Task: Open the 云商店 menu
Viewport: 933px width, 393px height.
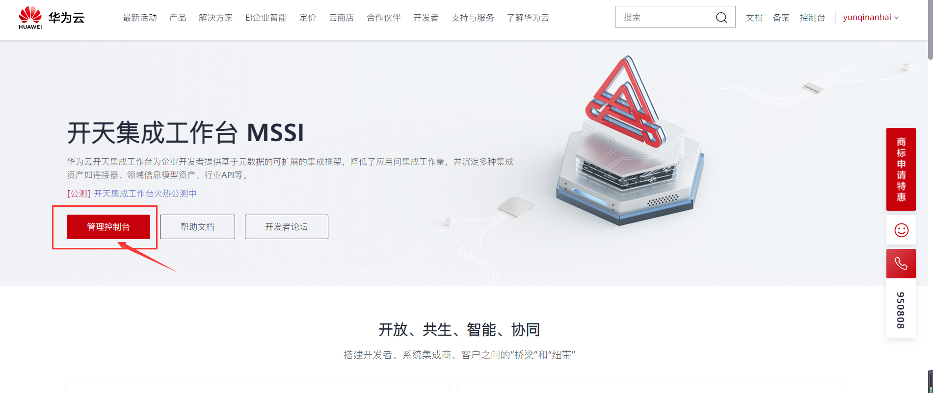Action: 341,18
